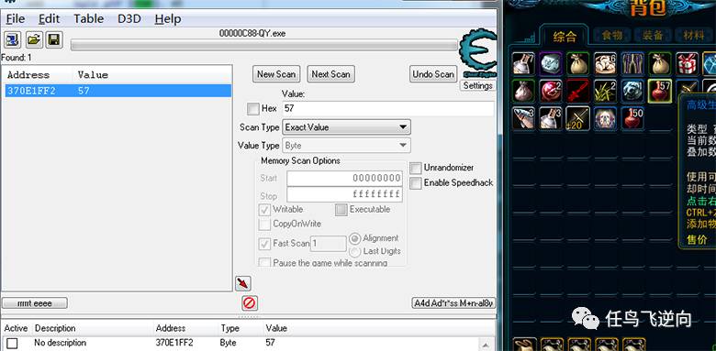This screenshot has width=716, height=351.
Task: Open Cheat Engine Settings
Action: pos(477,86)
